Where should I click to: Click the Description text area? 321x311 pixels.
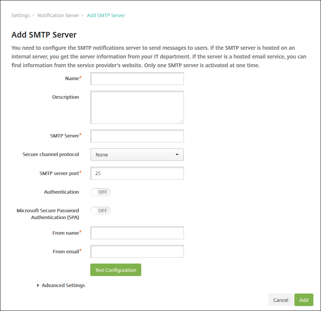tap(137, 107)
